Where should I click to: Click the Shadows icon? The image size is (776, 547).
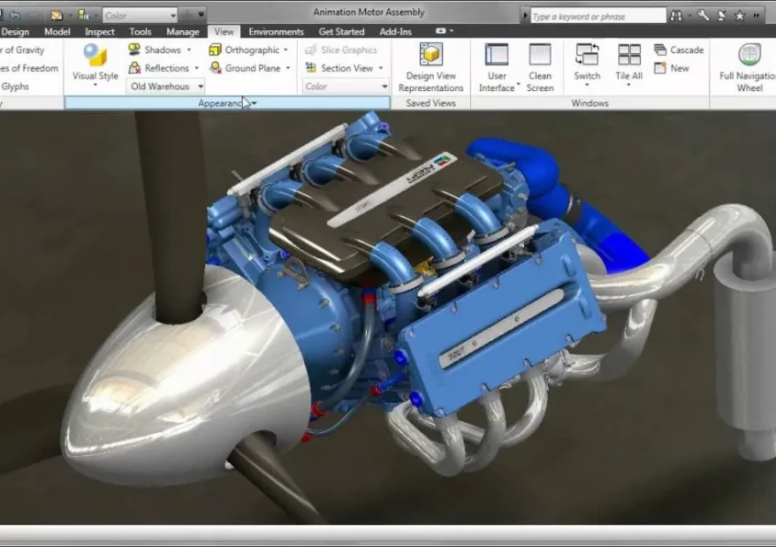coord(134,49)
